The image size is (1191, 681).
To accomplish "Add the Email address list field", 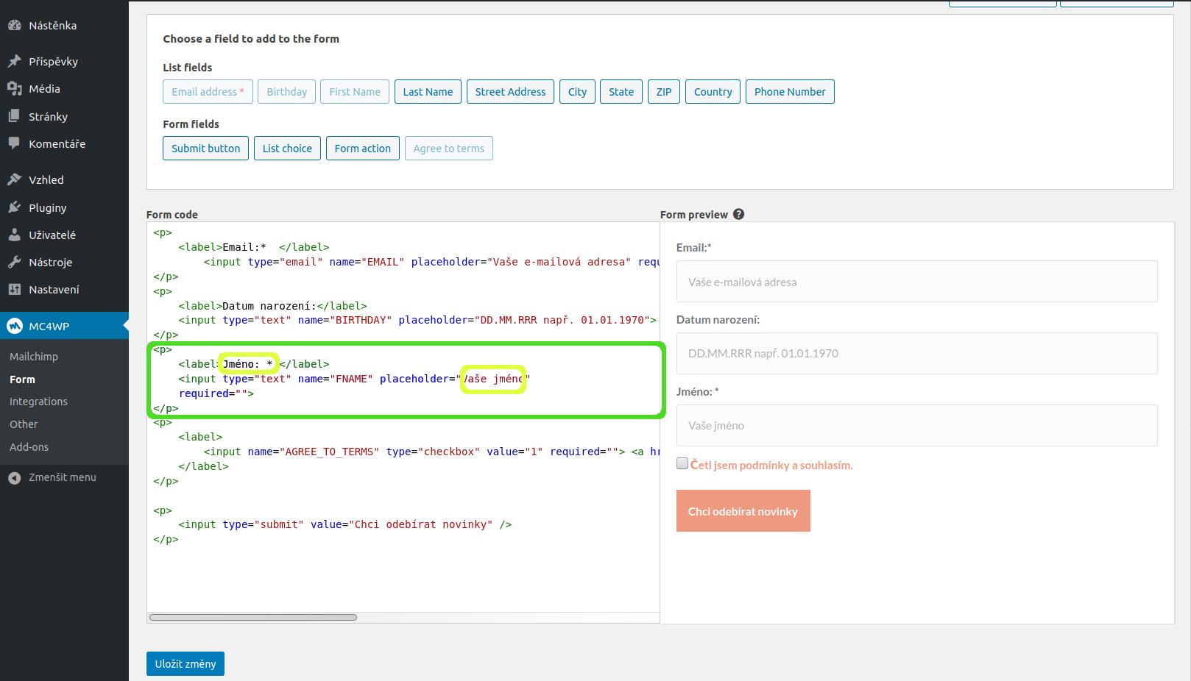I will [x=208, y=92].
